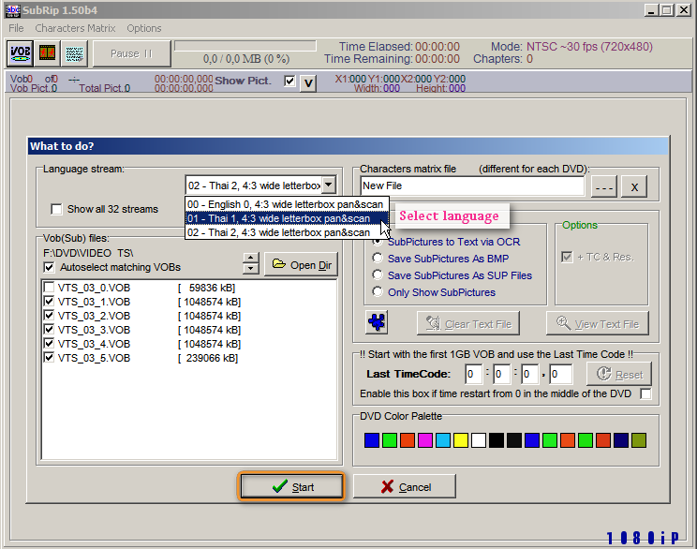Click the Cancel button
Image resolution: width=697 pixels, height=549 pixels.
pyautogui.click(x=405, y=487)
